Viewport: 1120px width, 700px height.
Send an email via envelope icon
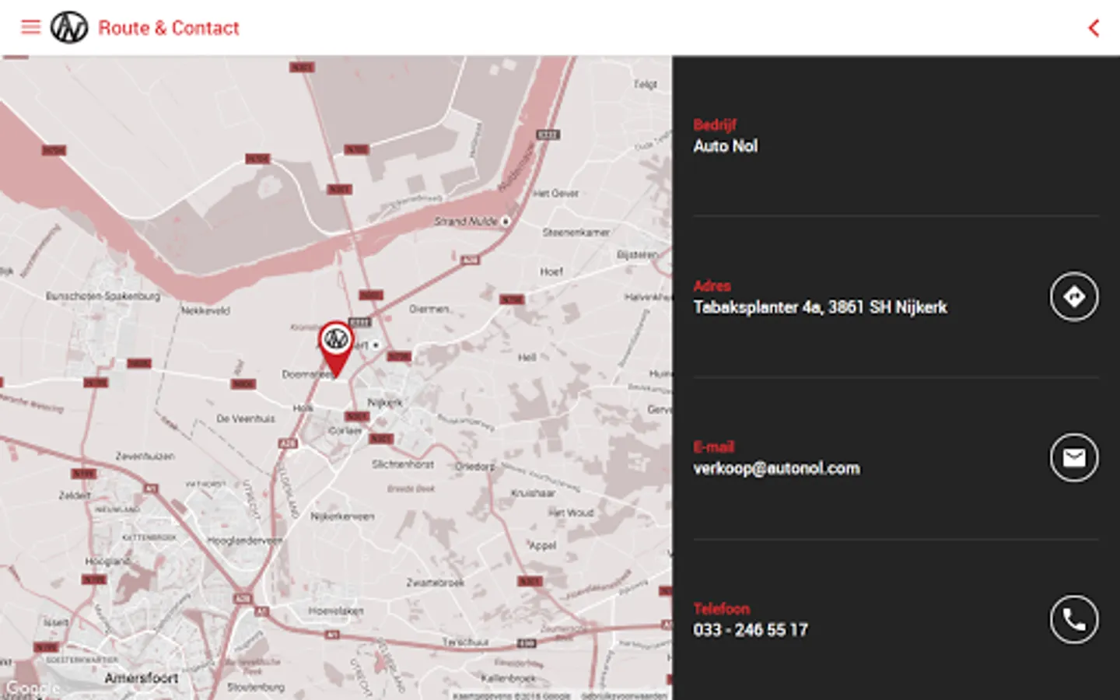1074,457
